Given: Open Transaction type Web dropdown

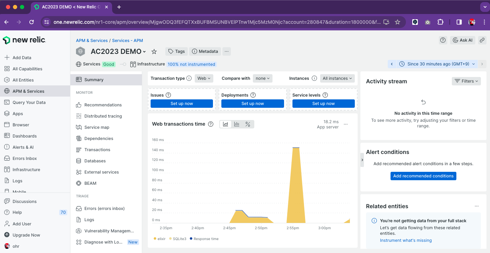Looking at the screenshot, I should click(204, 78).
